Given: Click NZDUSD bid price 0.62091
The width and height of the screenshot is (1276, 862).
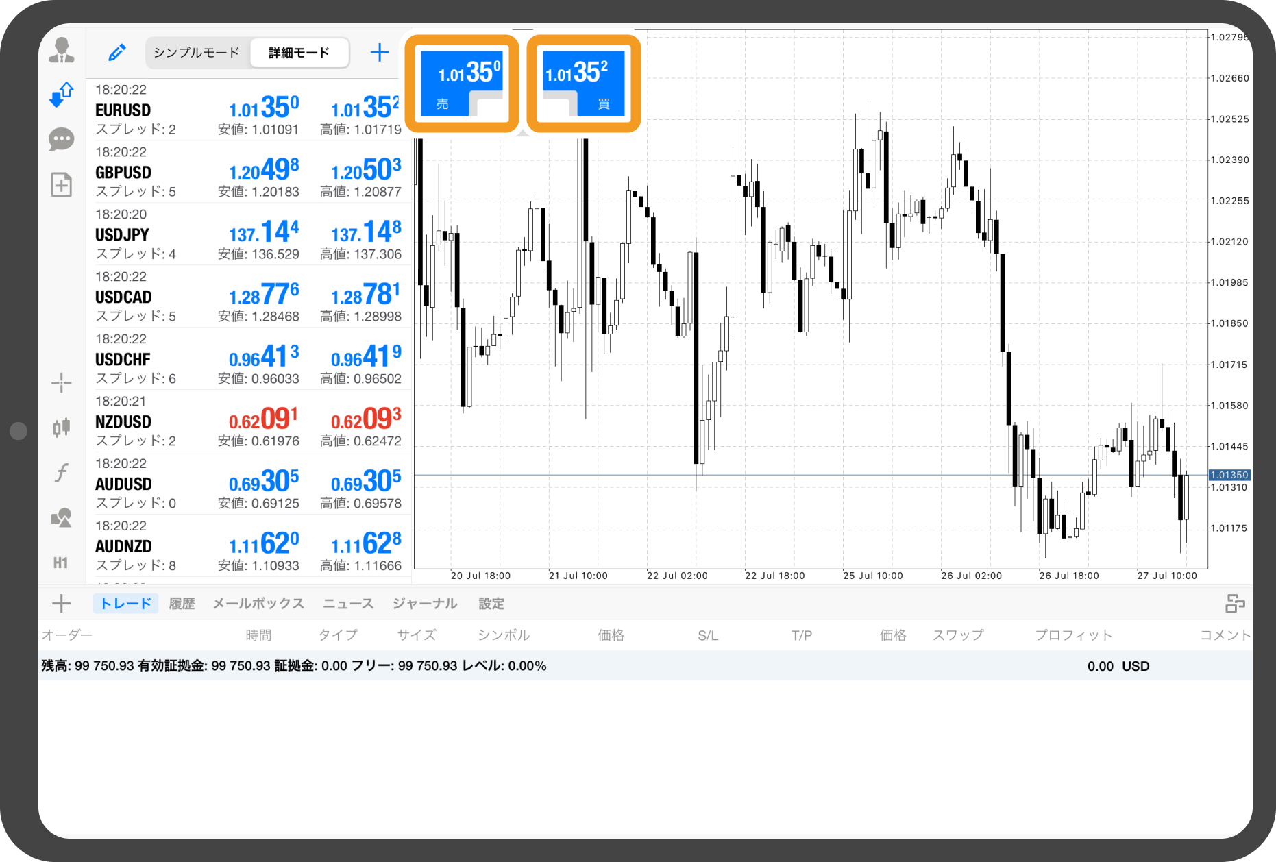Looking at the screenshot, I should click(x=264, y=419).
